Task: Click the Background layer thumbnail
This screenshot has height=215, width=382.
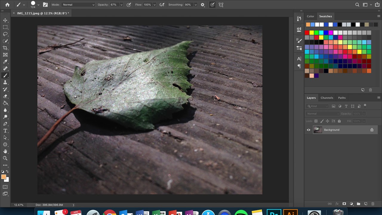Action: pos(318,130)
